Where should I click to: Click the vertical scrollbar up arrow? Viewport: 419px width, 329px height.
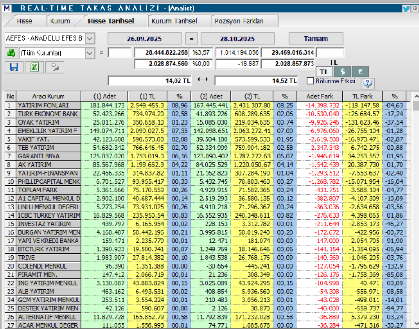pyautogui.click(x=415, y=96)
